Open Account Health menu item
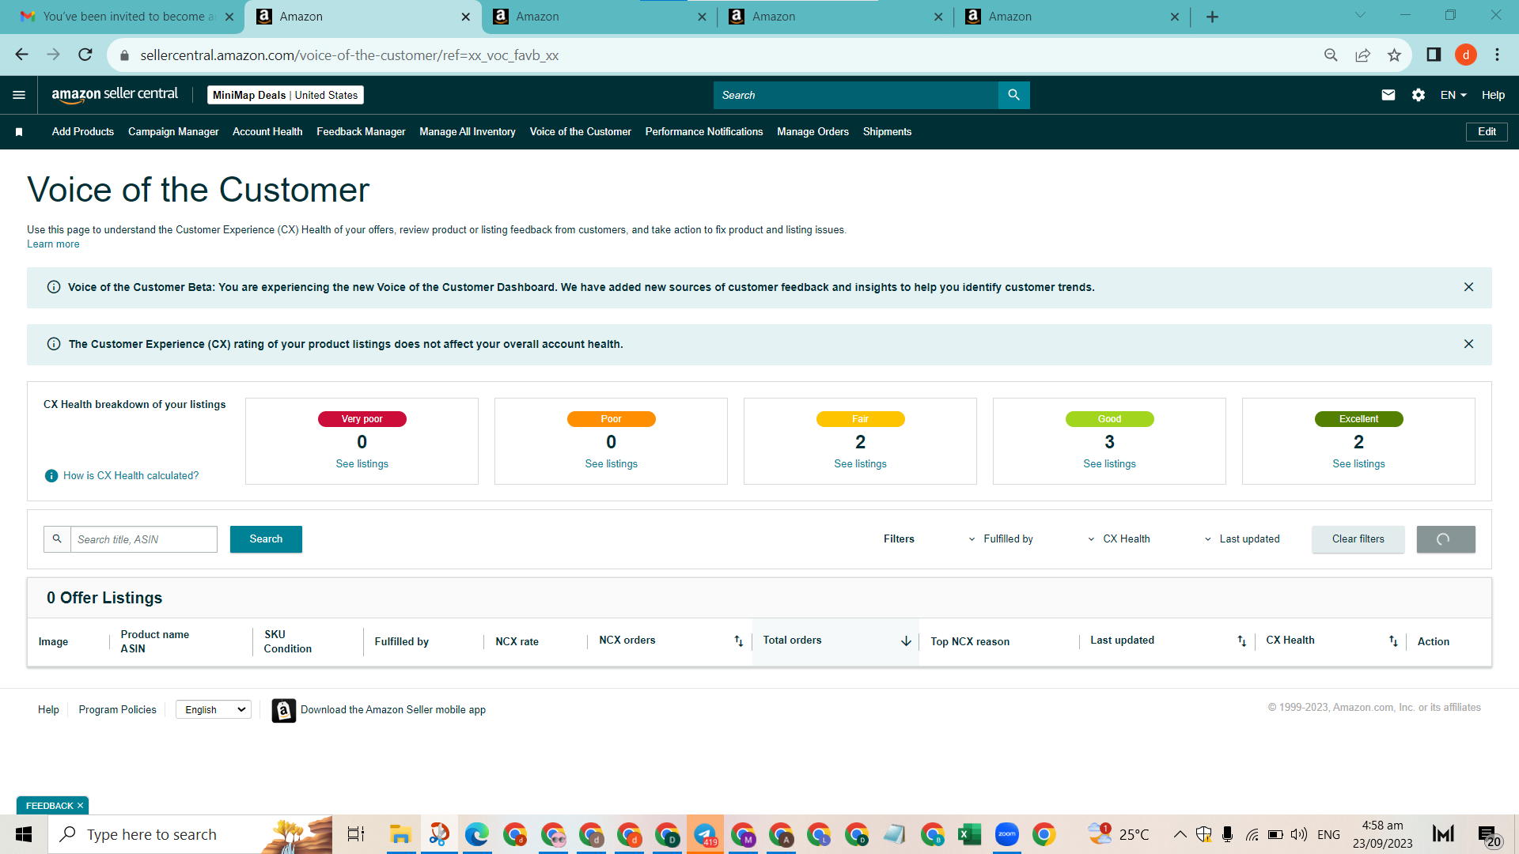 tap(267, 132)
